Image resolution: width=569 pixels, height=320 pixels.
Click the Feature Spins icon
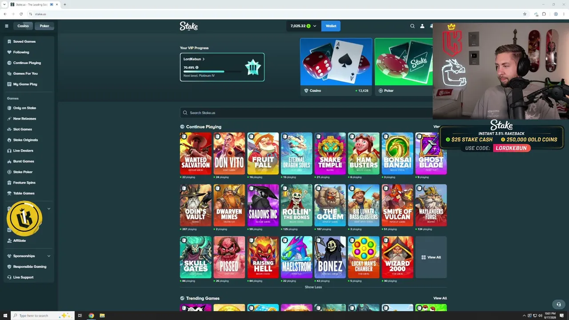click(9, 183)
